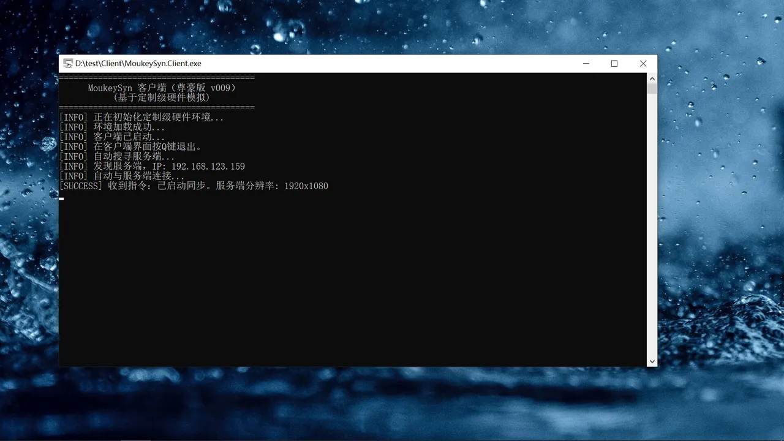Click the "(基于定制级硬件模拟)" line
The image size is (784, 441).
tap(162, 98)
